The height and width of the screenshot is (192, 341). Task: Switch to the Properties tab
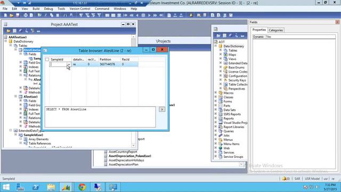coord(259,30)
